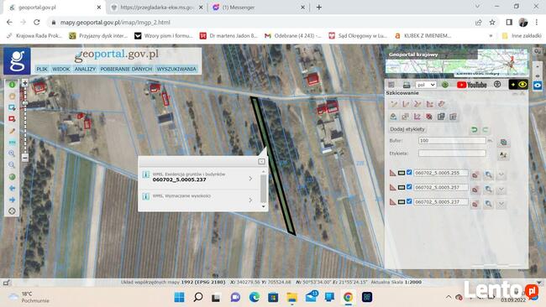Click the zoom out magnifier in left toolbar
The width and height of the screenshot is (546, 307).
[12, 164]
